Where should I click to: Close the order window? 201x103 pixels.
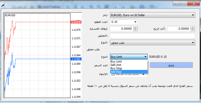tap(193, 4)
